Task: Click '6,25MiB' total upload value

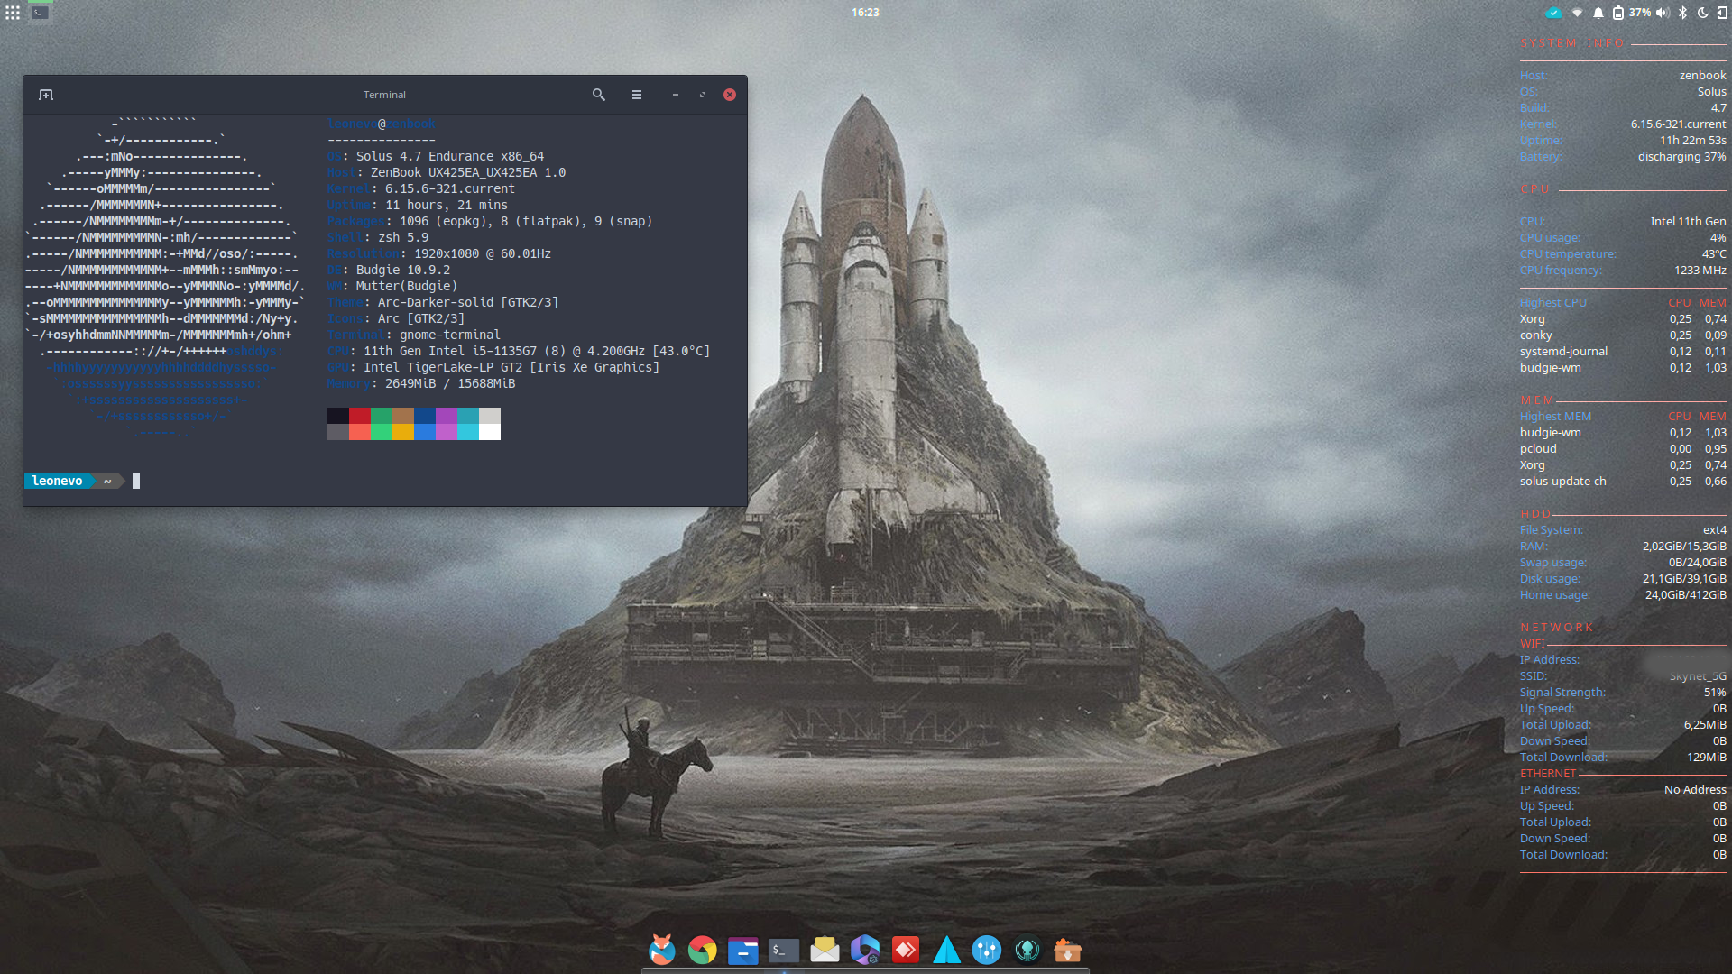Action: 1705,725
